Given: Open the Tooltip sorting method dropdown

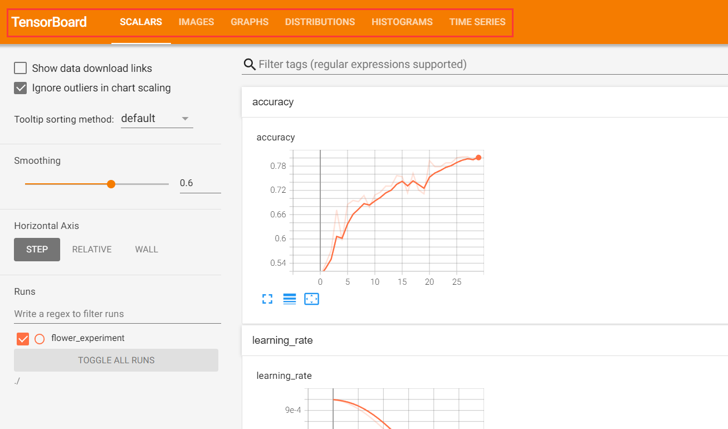Looking at the screenshot, I should coord(157,118).
